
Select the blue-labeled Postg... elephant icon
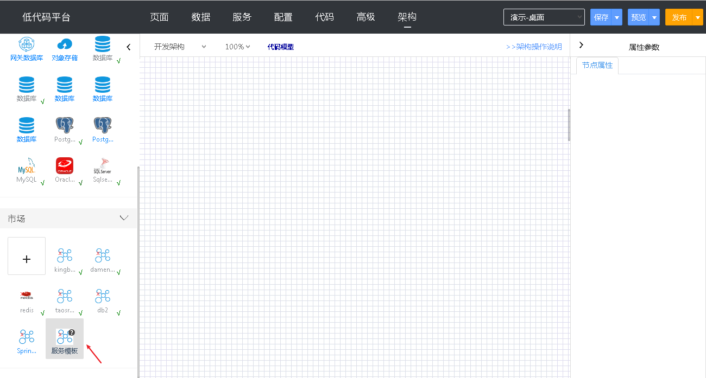click(103, 125)
